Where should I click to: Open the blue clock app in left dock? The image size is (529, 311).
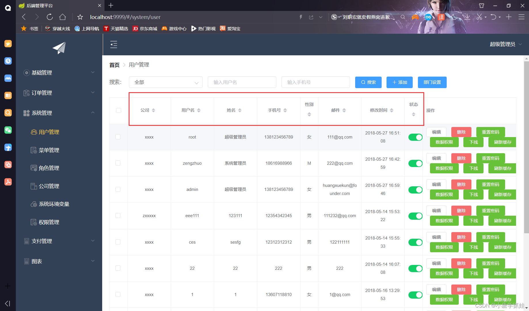click(x=8, y=61)
